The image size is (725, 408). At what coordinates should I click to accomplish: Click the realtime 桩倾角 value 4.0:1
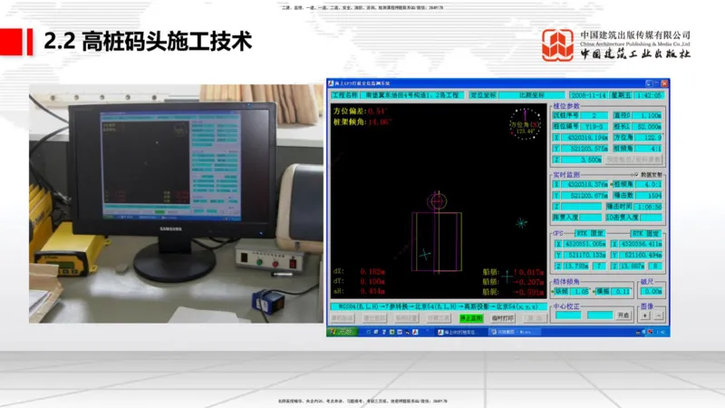click(x=649, y=184)
